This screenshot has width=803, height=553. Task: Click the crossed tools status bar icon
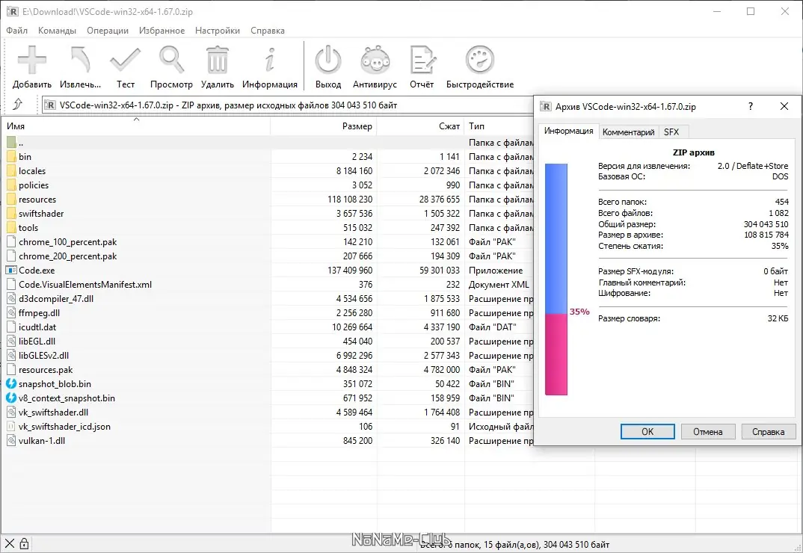10,544
